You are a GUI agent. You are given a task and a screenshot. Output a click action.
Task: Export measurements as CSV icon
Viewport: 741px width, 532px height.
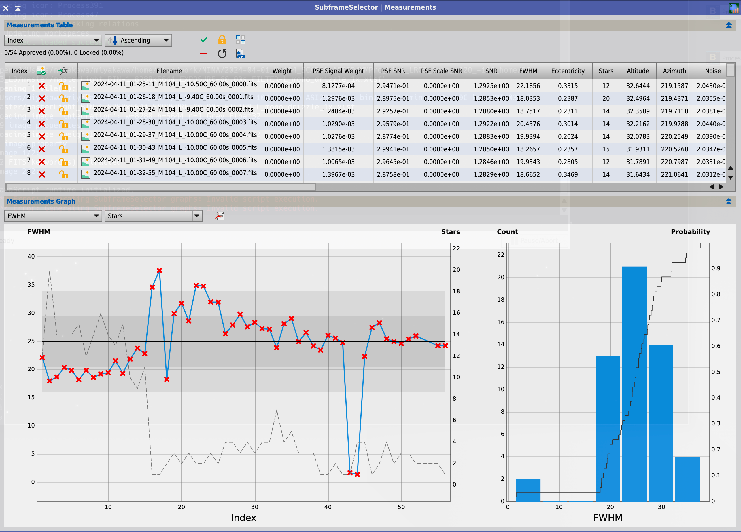(x=241, y=53)
